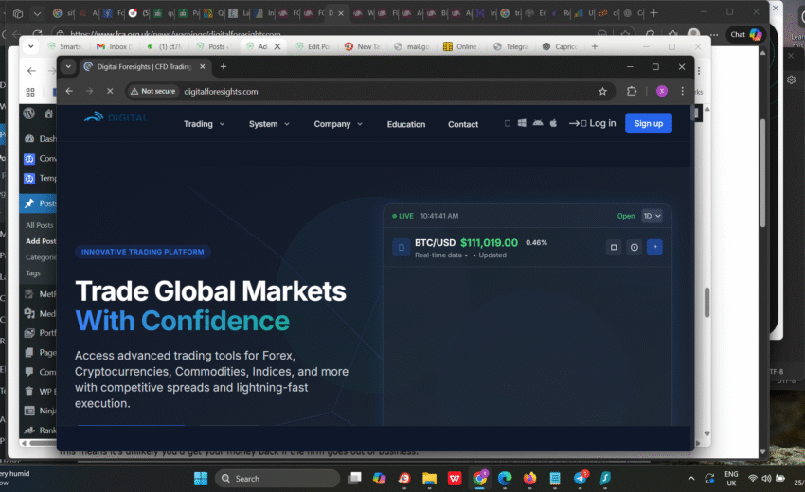Click the Log in link
This screenshot has height=492, width=805.
(592, 123)
